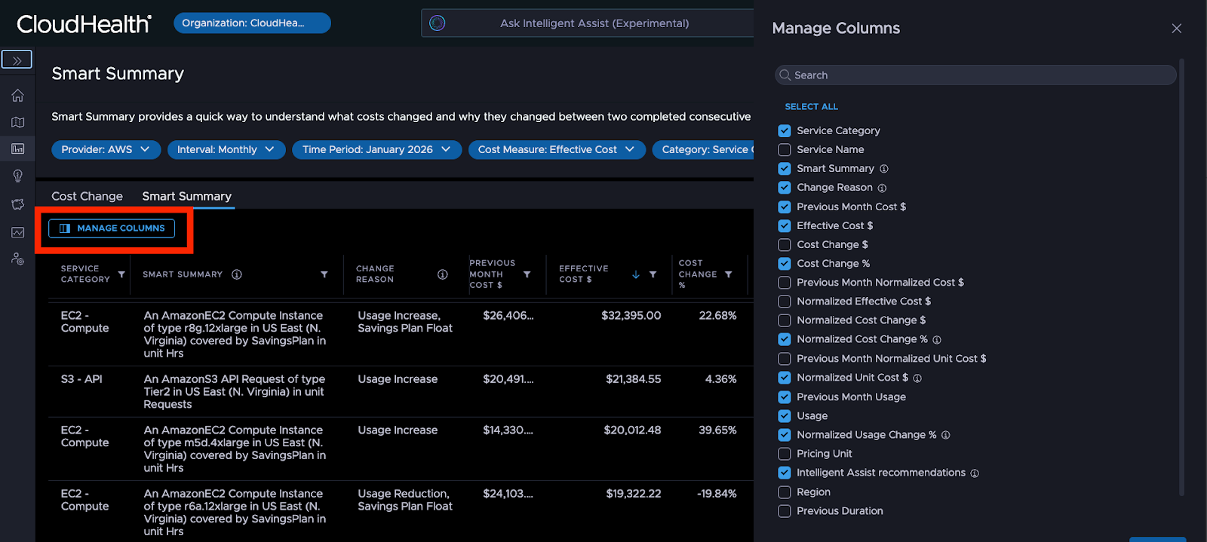
Task: Enable the Service Name column checkbox
Action: 785,150
